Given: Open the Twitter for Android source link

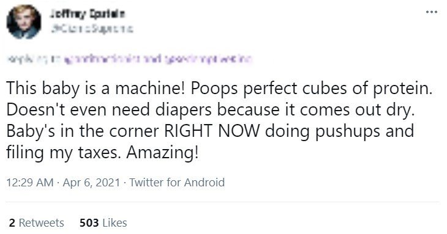Looking at the screenshot, I should (x=177, y=182).
